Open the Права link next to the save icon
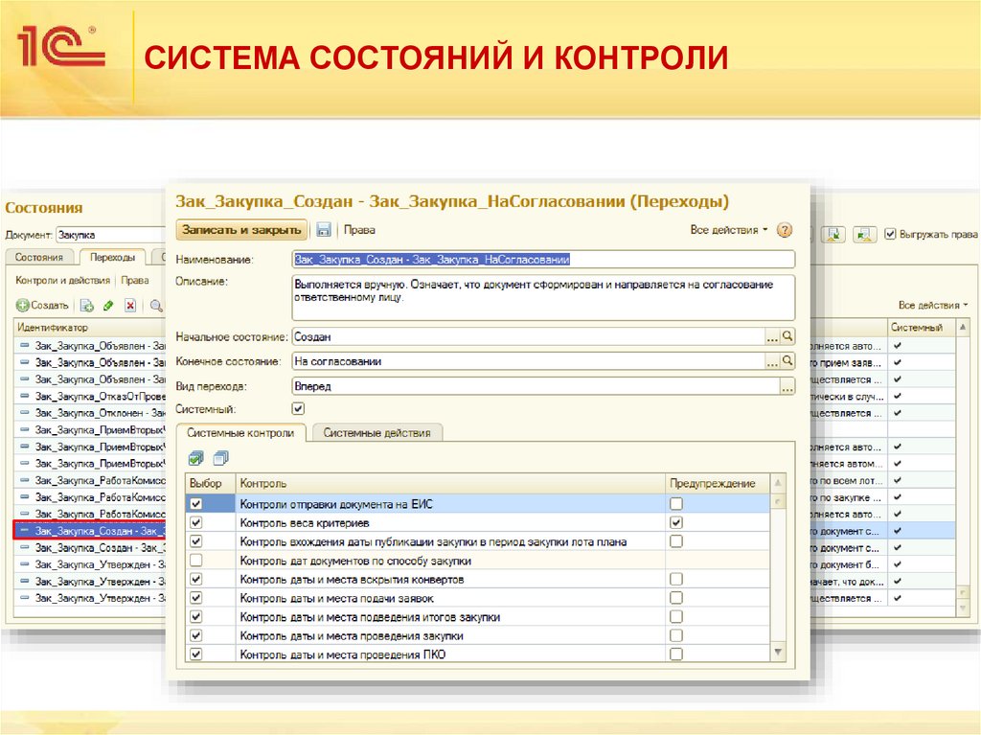 click(361, 230)
